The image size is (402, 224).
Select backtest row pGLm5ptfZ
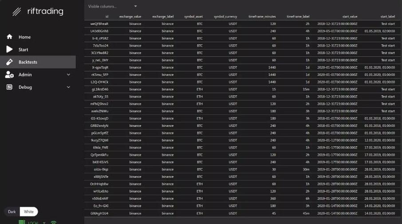[242, 133]
